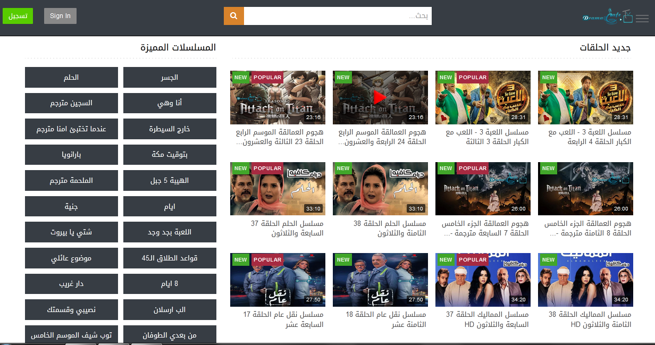Click the المسلسلات المميزة section heading

(x=178, y=47)
